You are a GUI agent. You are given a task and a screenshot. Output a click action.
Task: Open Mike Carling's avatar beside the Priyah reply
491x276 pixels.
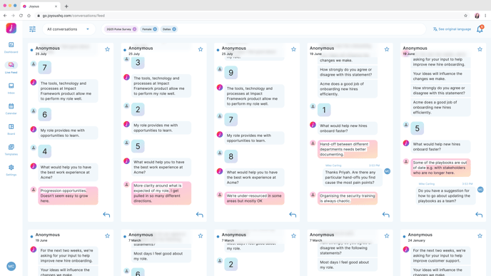[388, 171]
